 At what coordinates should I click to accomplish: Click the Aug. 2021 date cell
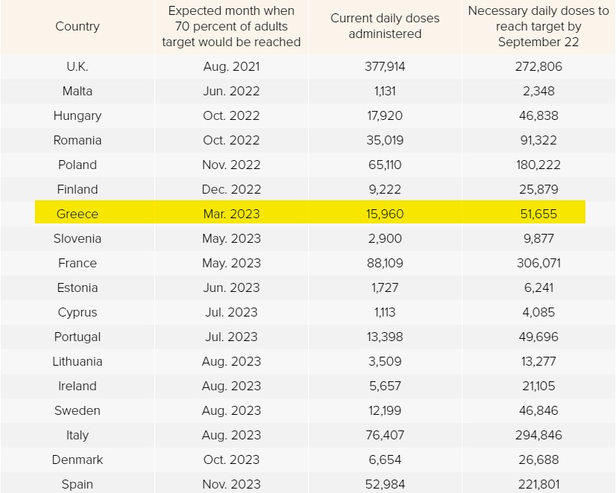(x=231, y=66)
